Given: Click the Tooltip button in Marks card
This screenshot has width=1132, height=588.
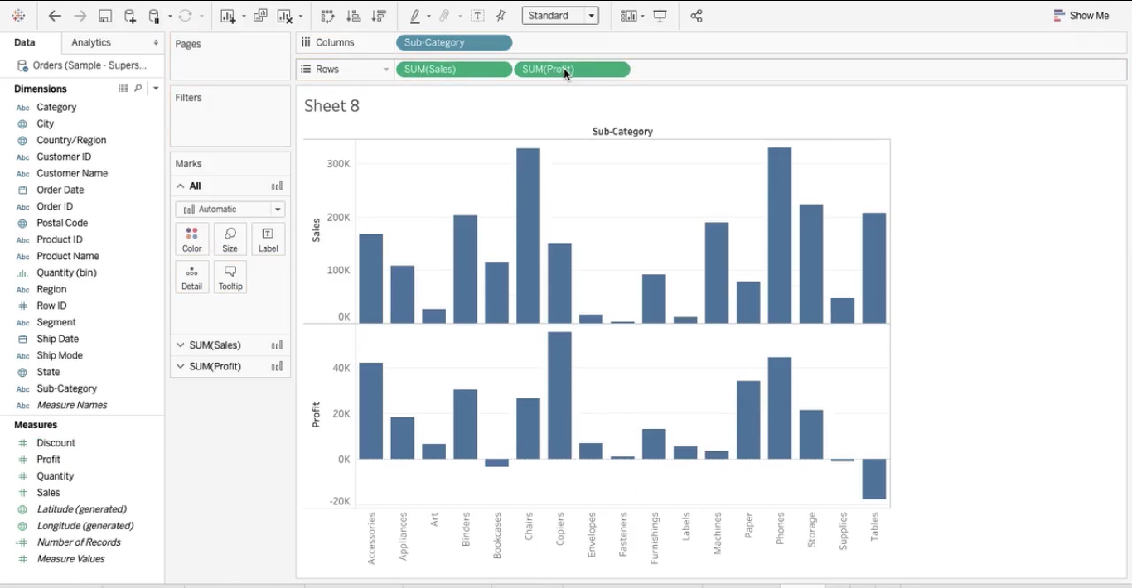Looking at the screenshot, I should (230, 276).
